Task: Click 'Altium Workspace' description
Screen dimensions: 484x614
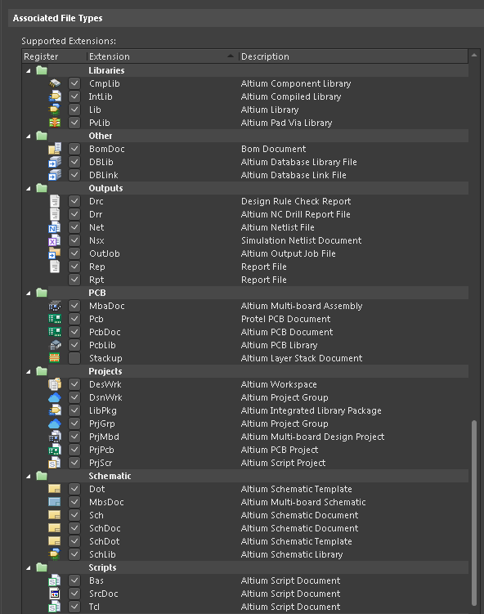Action: click(x=279, y=384)
